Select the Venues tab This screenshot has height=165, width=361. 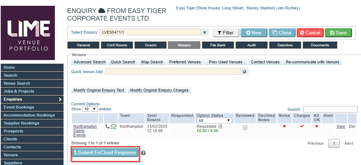point(184,45)
